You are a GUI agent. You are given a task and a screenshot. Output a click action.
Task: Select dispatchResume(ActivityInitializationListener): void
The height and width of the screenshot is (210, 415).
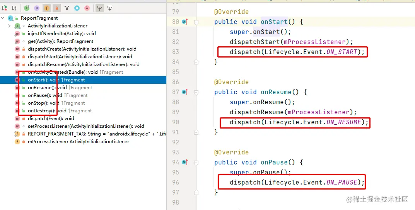click(x=84, y=64)
